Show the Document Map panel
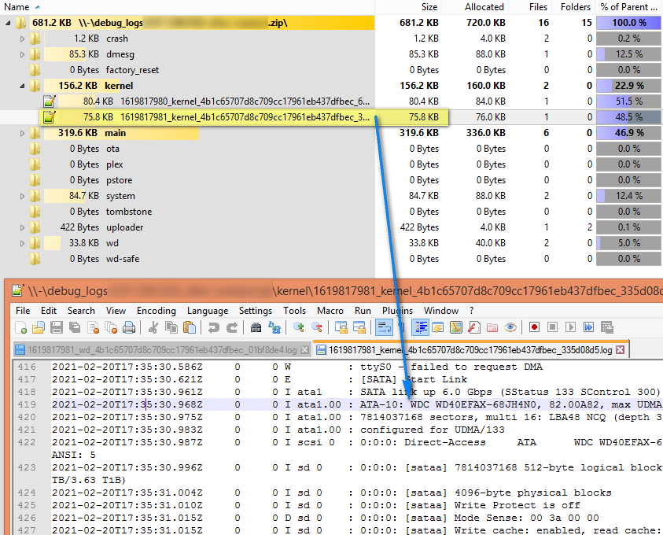Screen dimensions: 663x535 456,327
